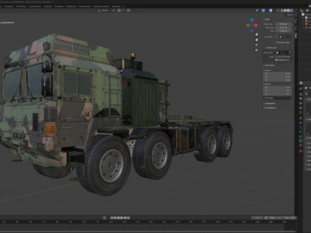The height and width of the screenshot is (233, 311).
Task: Click the hand pan view icon
Action: tap(257, 39)
